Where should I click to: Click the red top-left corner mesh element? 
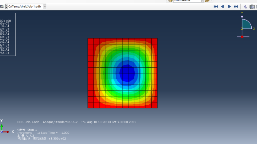click(x=90, y=41)
